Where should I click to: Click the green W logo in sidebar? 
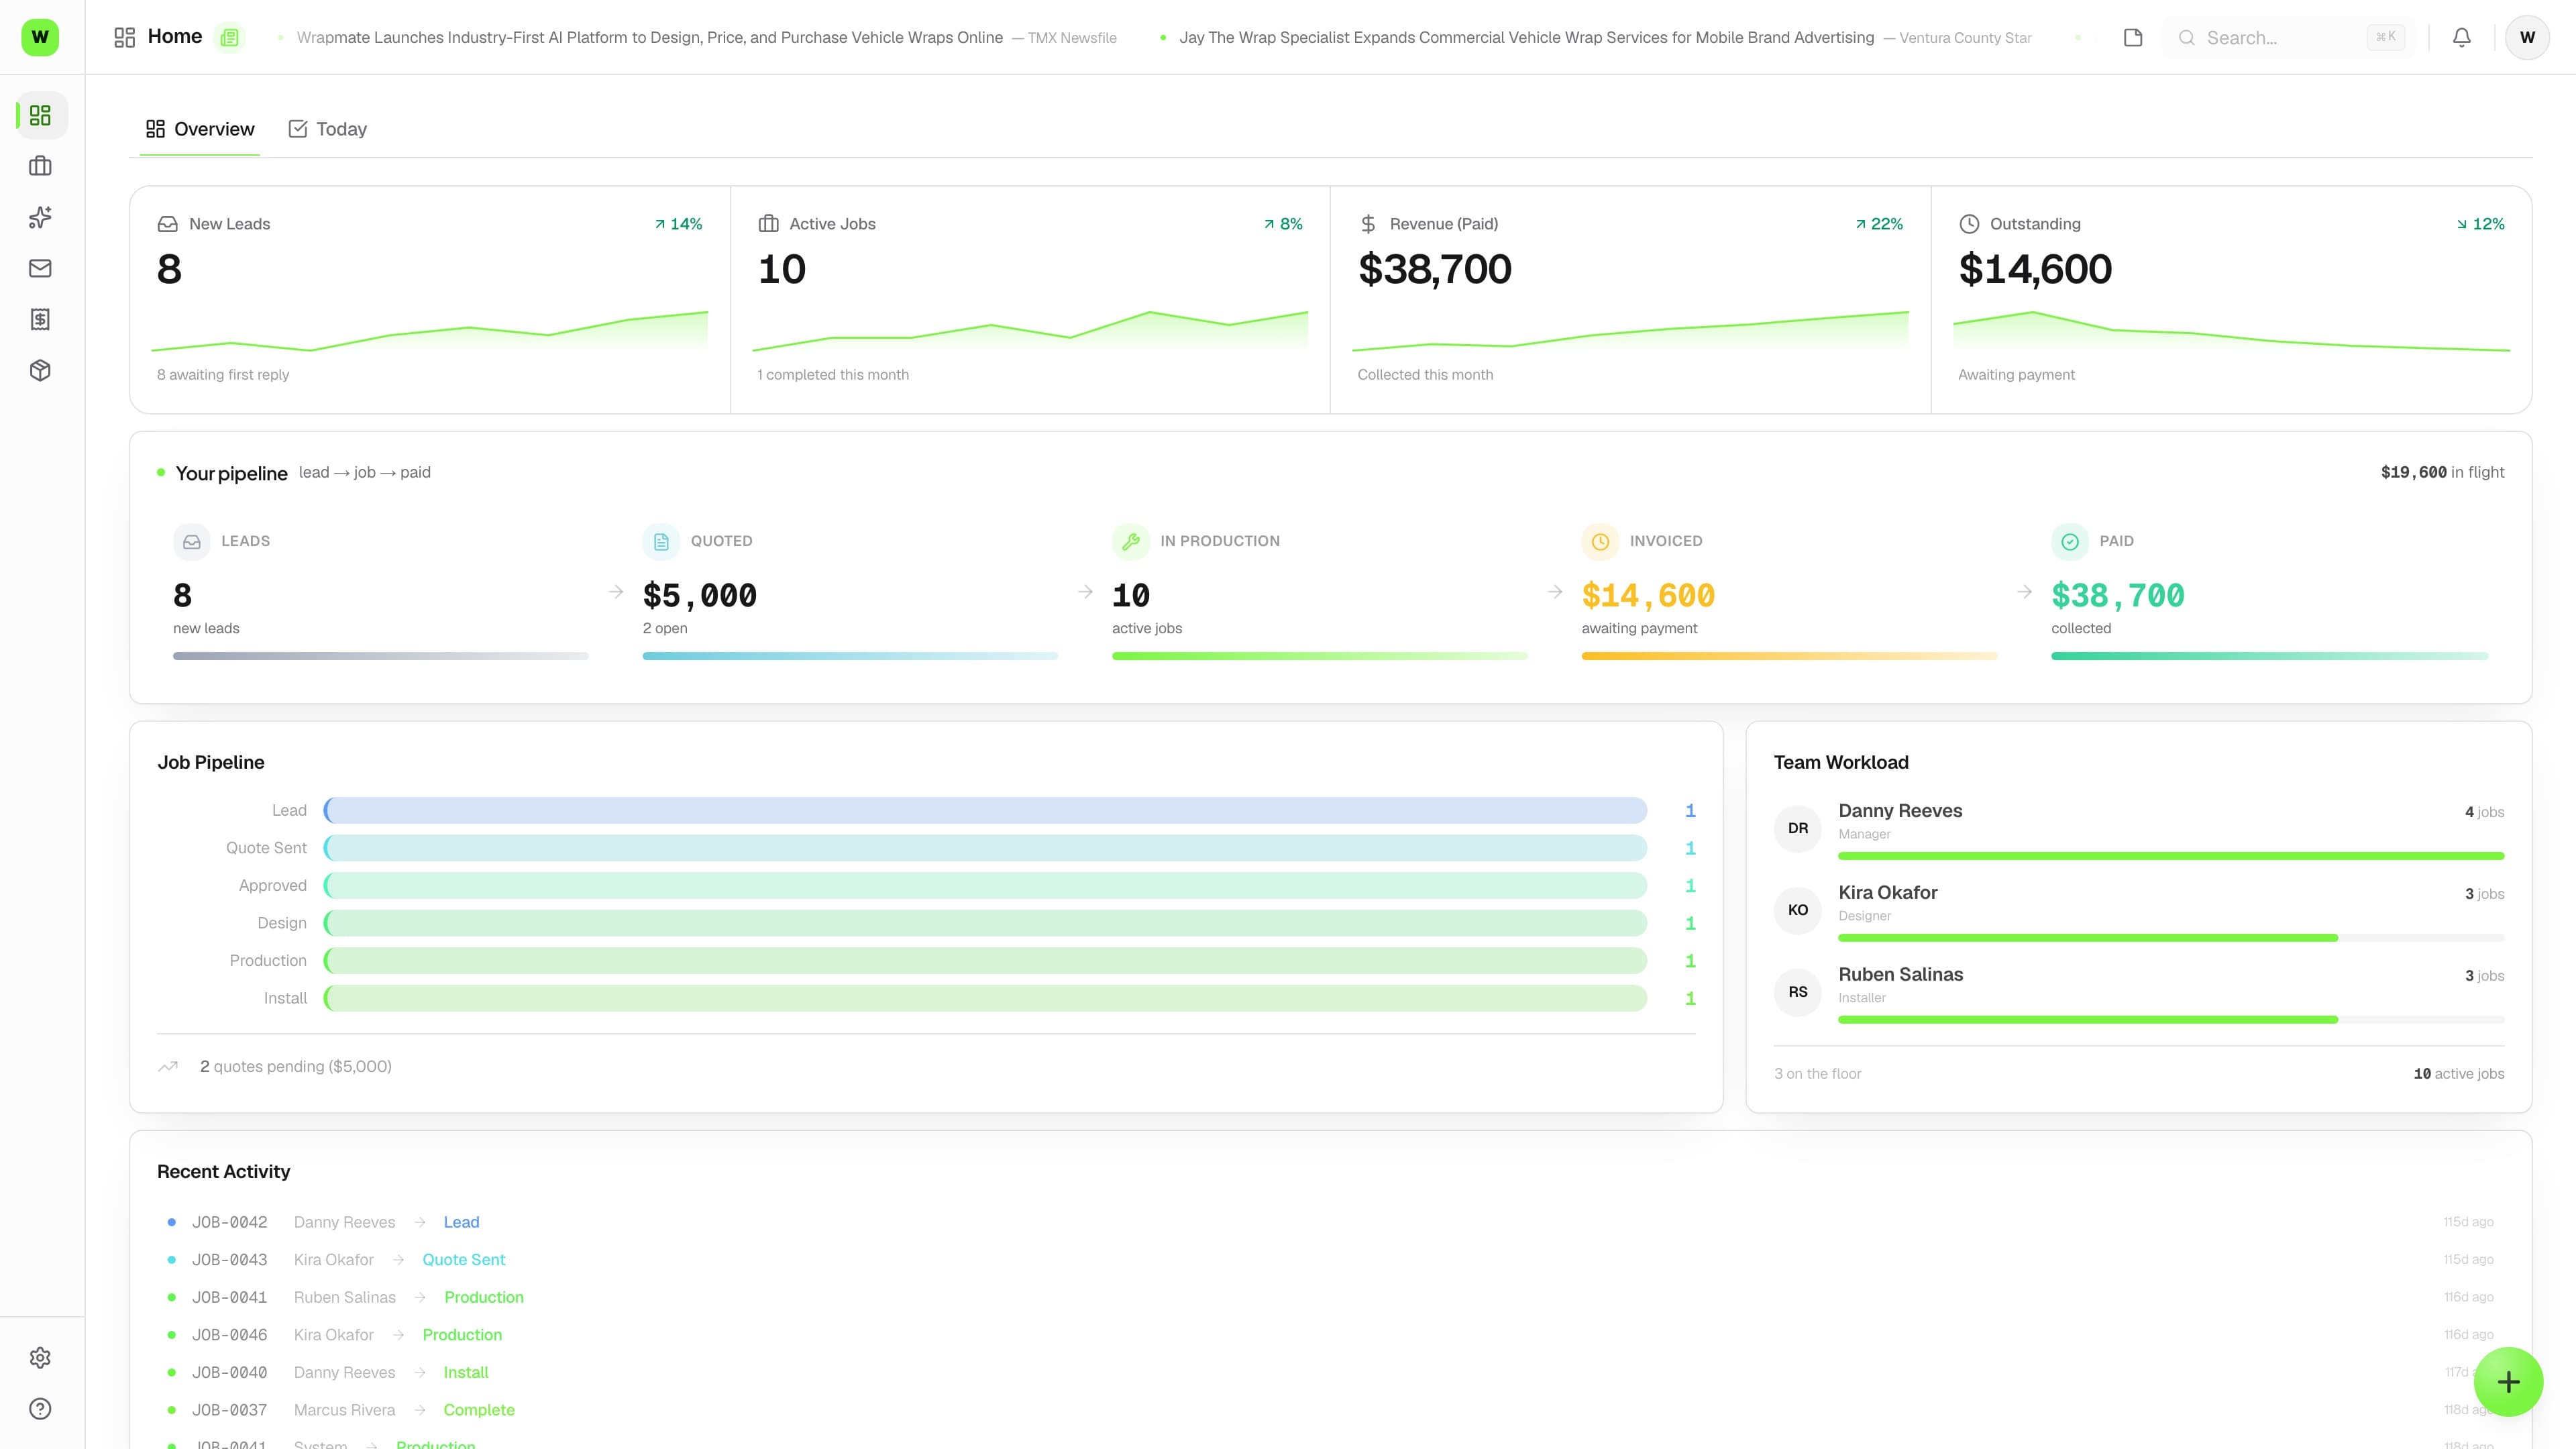point(40,37)
